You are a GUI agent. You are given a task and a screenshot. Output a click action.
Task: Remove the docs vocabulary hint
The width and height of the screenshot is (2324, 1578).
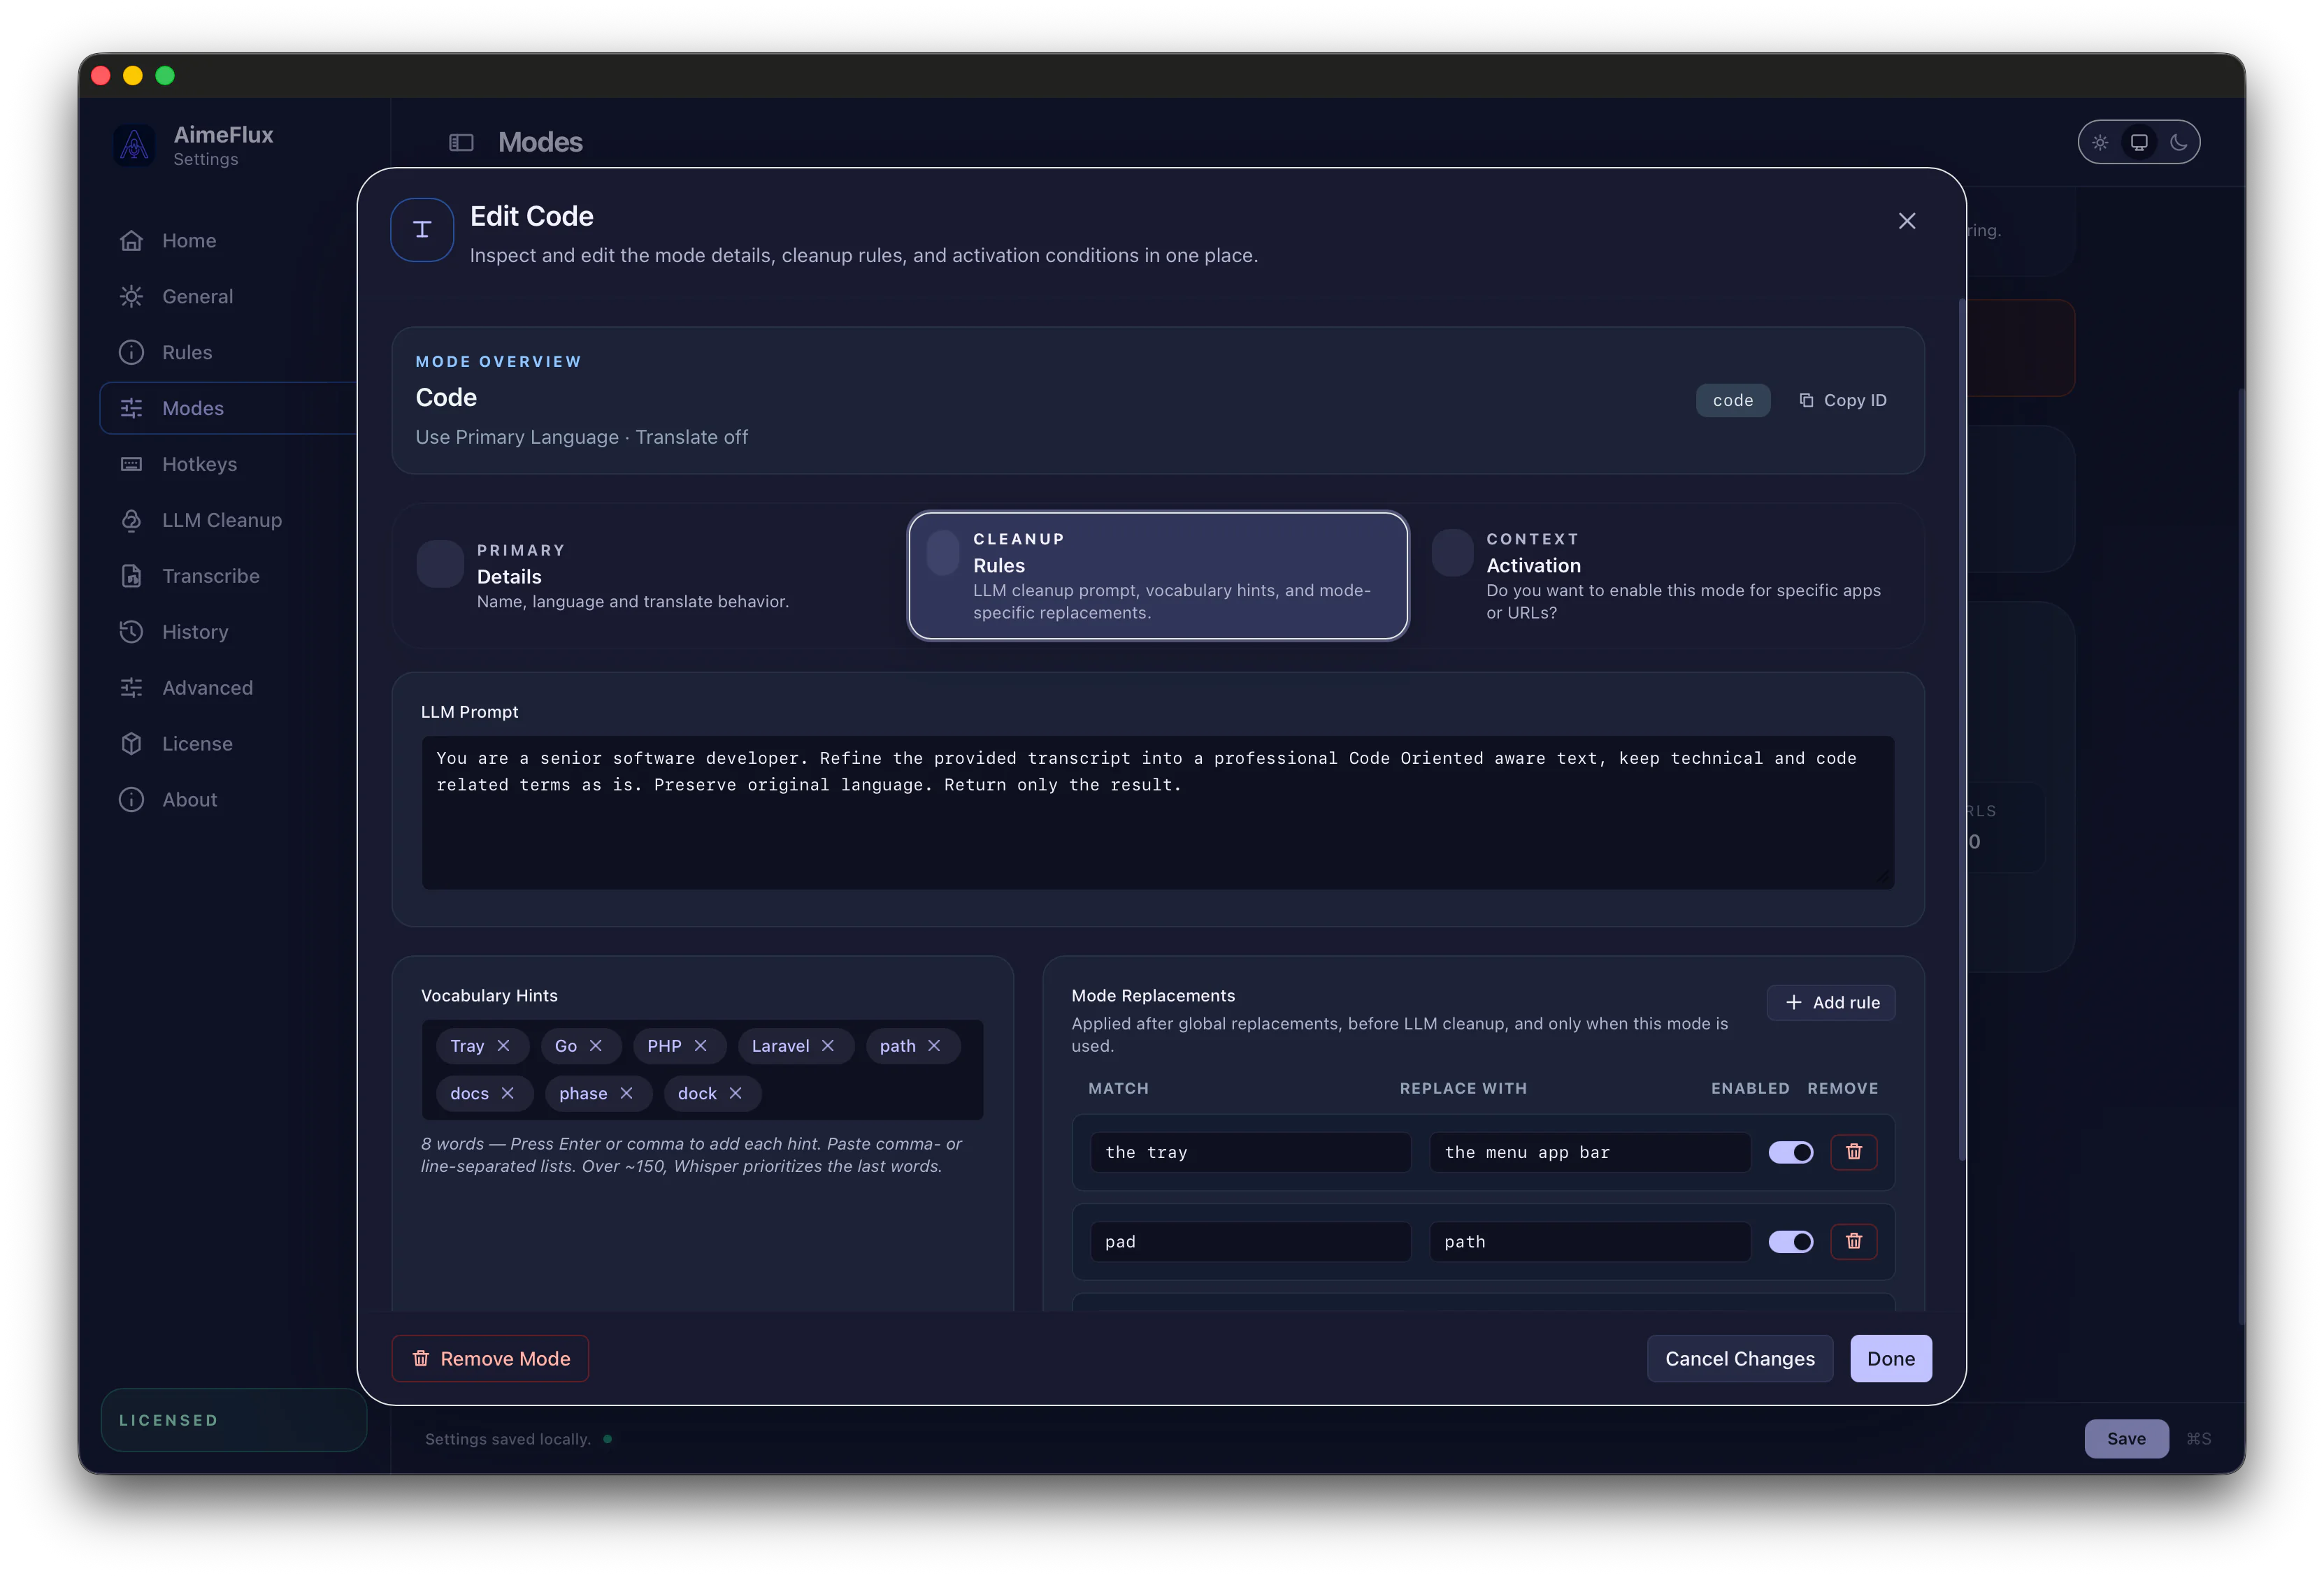pos(507,1093)
